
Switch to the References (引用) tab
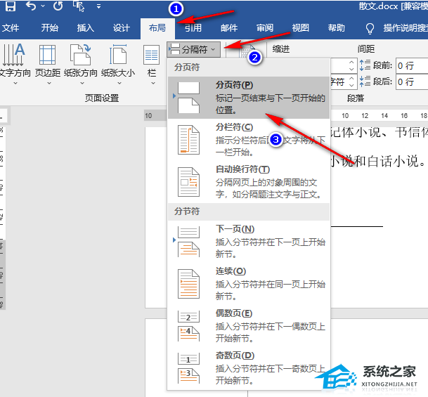[193, 28]
